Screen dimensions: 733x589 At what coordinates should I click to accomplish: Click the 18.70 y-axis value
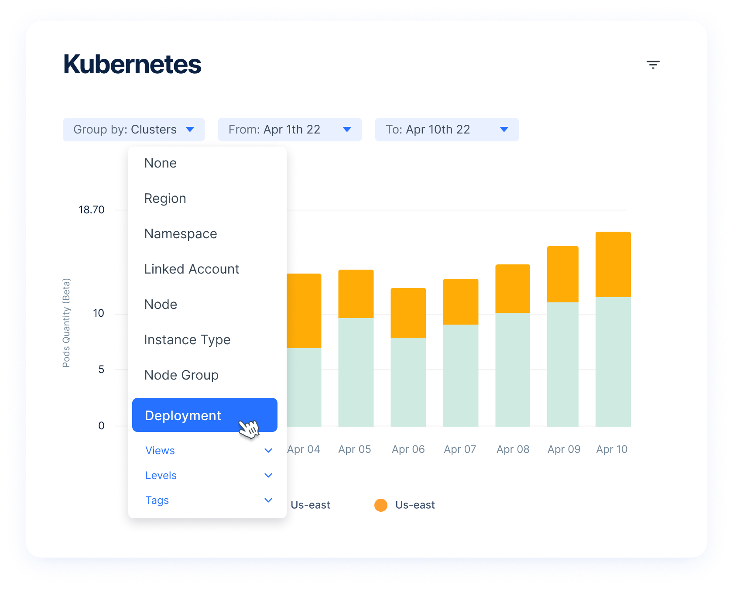pyautogui.click(x=92, y=210)
